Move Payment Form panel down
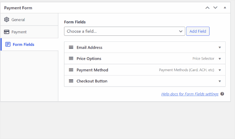Image resolution: width=235 pixels, height=139 pixels. tap(215, 8)
